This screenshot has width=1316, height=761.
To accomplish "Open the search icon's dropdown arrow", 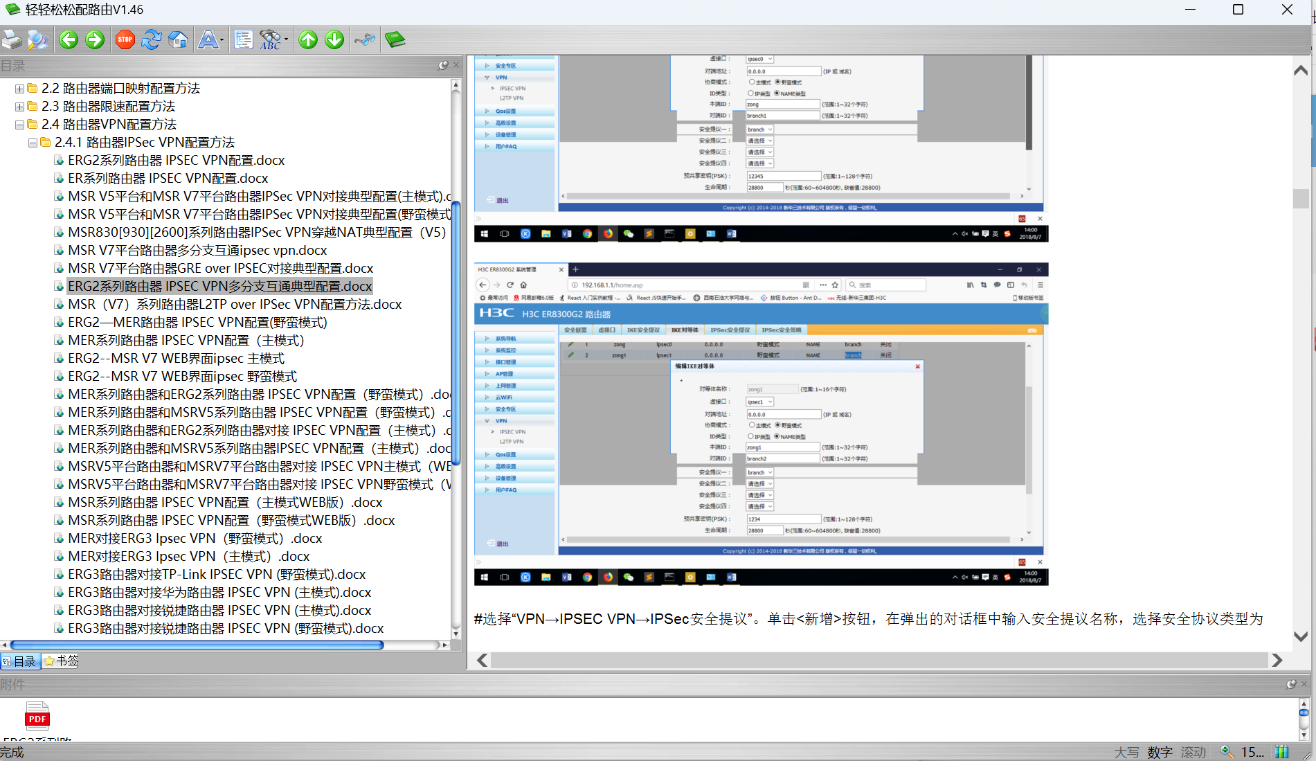I will (286, 40).
